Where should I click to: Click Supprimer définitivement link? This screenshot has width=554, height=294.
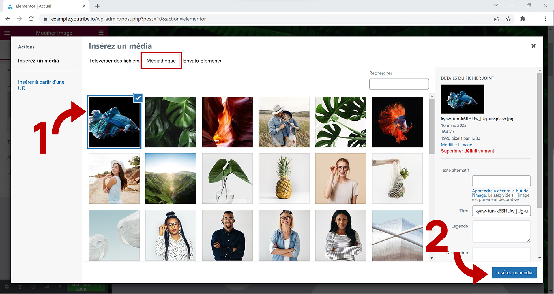tap(467, 151)
